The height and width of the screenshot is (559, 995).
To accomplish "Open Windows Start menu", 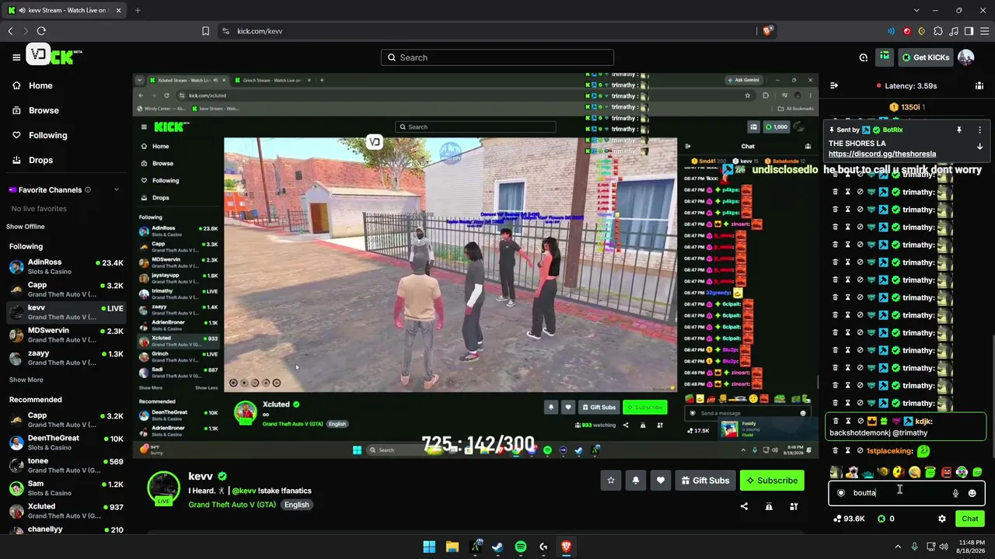I will 429,547.
